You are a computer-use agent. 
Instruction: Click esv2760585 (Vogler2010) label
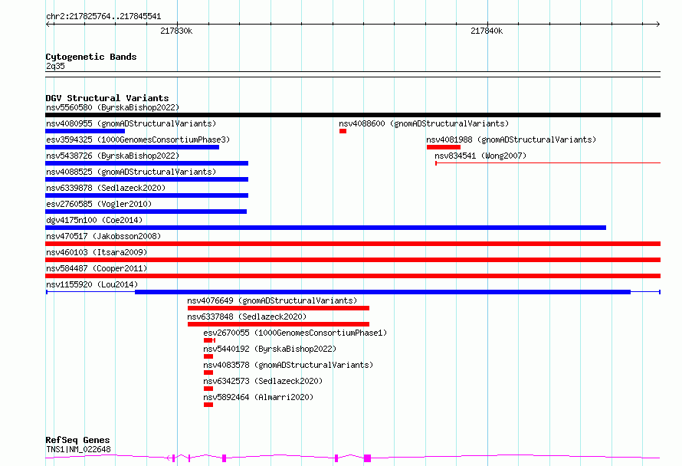pyautogui.click(x=99, y=204)
